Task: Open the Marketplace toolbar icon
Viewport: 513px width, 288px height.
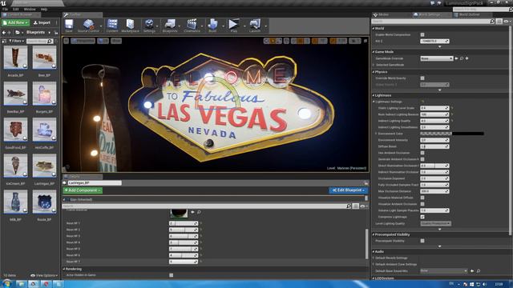Action: (x=130, y=25)
